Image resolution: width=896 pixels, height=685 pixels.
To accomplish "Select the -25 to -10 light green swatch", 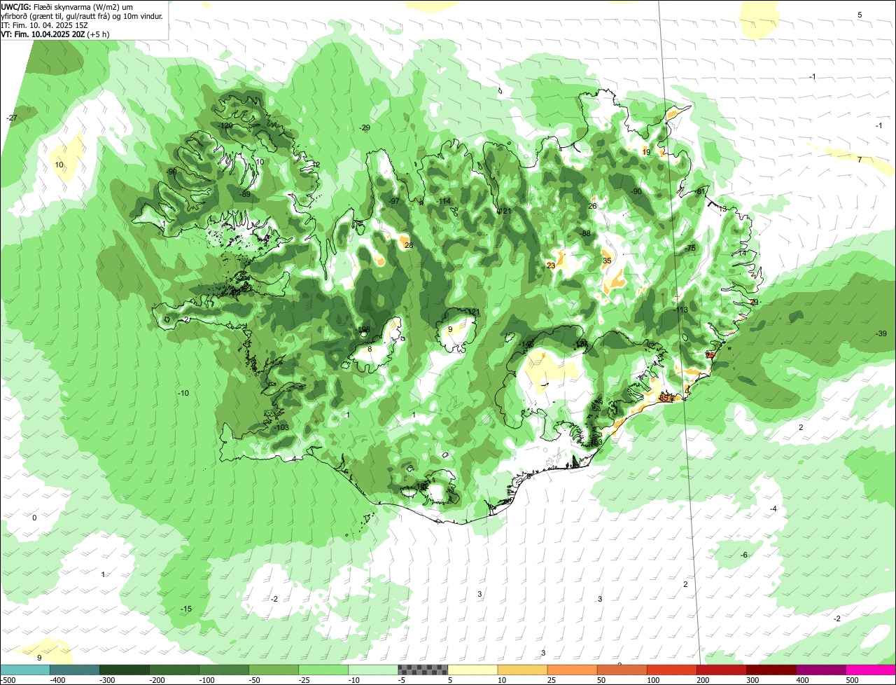I will 323,670.
